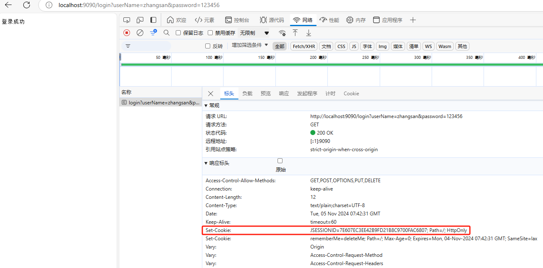This screenshot has width=543, height=268.
Task: Switch to the 发起程序 (Initiator) tab
Action: pyautogui.click(x=307, y=94)
